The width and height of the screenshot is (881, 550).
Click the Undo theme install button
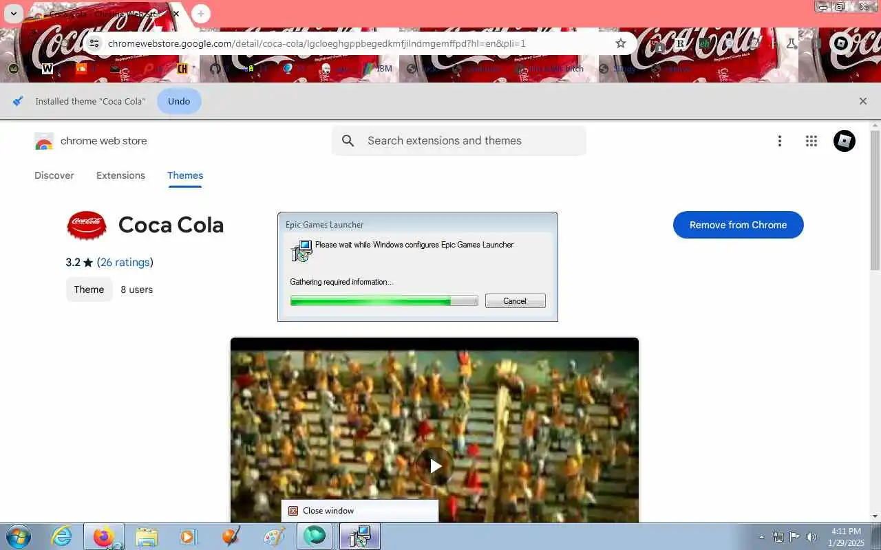(x=179, y=101)
